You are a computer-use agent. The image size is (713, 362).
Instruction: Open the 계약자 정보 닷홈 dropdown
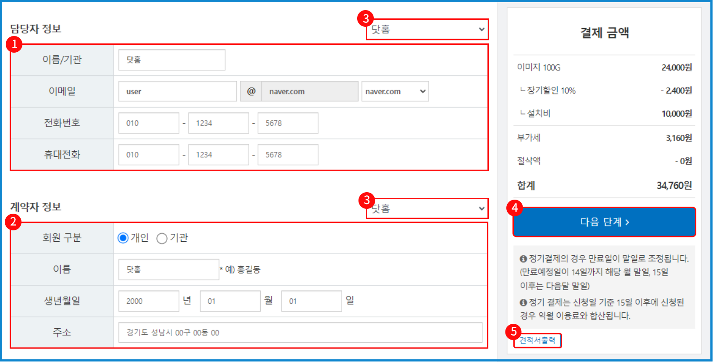(428, 208)
